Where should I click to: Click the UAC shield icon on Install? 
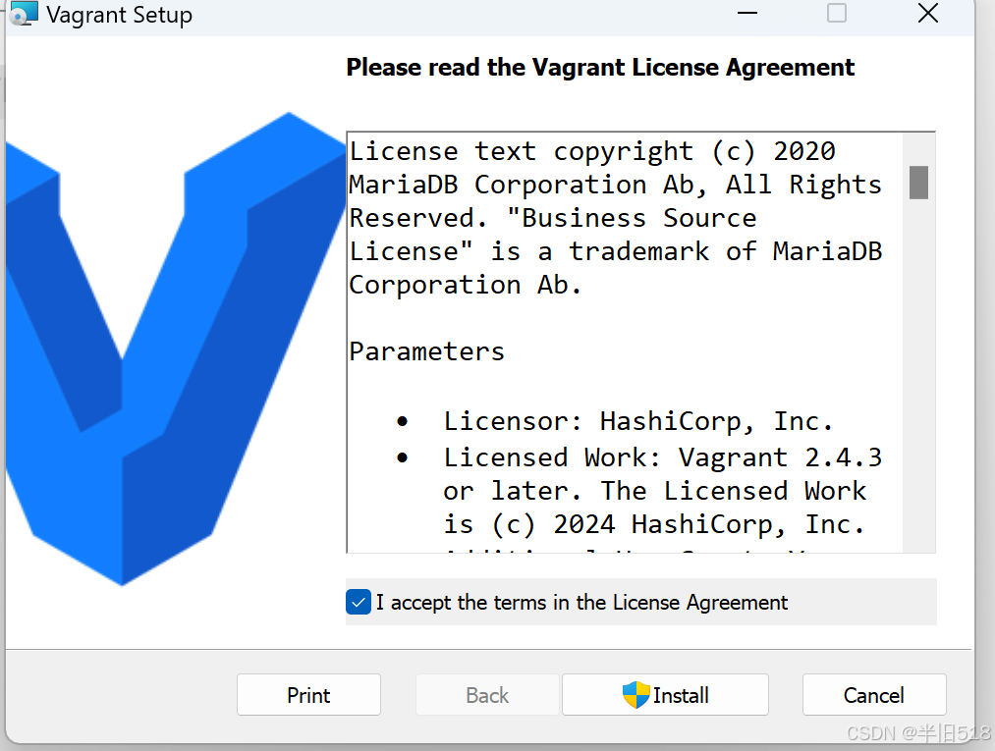(636, 695)
